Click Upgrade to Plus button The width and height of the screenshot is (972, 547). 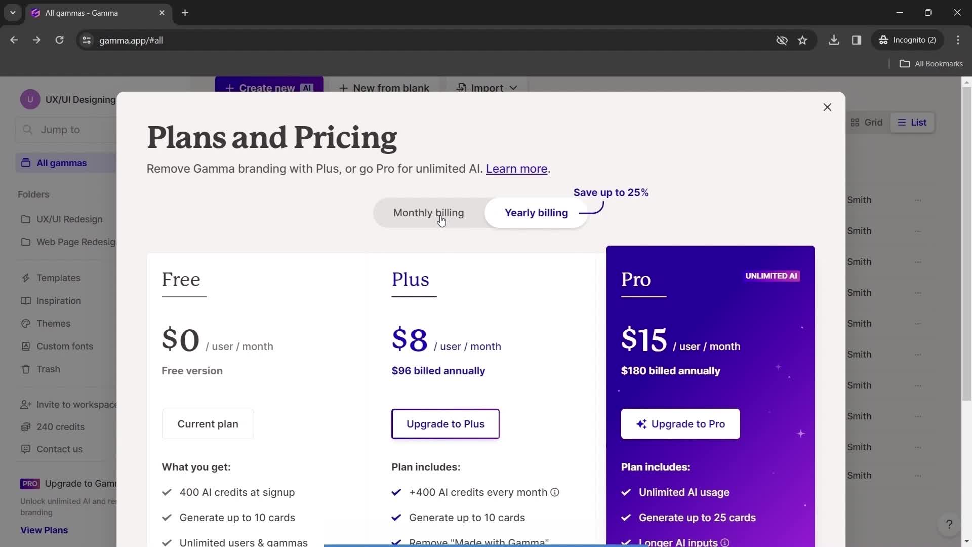(445, 424)
